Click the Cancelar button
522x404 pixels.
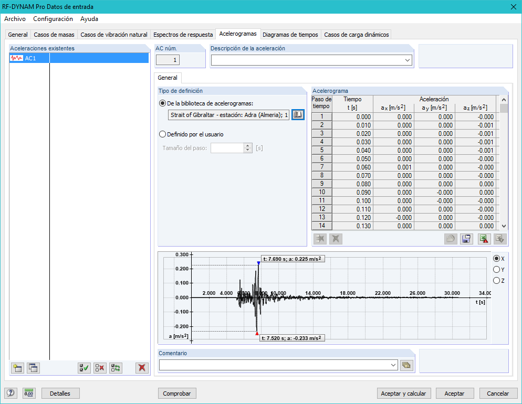pos(498,394)
